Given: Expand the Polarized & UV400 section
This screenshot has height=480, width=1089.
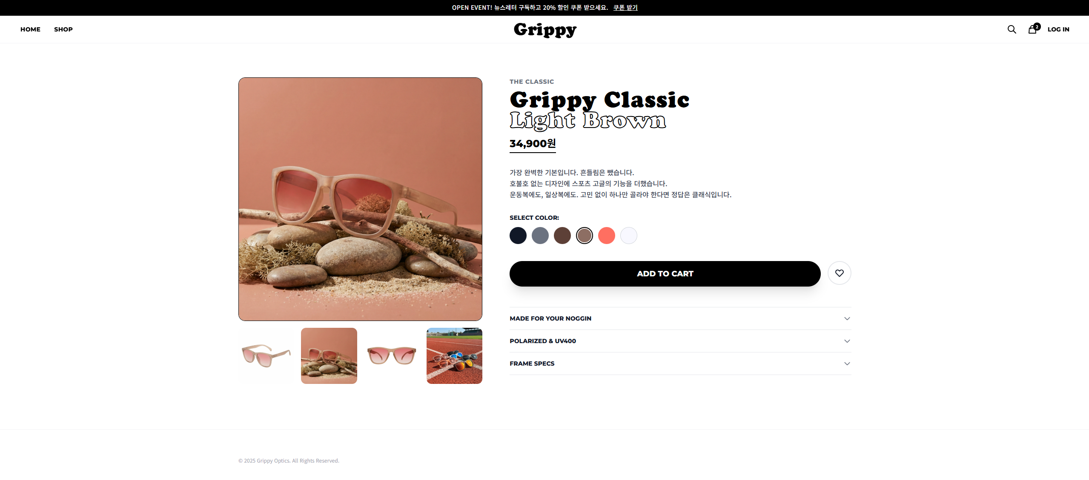Looking at the screenshot, I should (x=680, y=341).
